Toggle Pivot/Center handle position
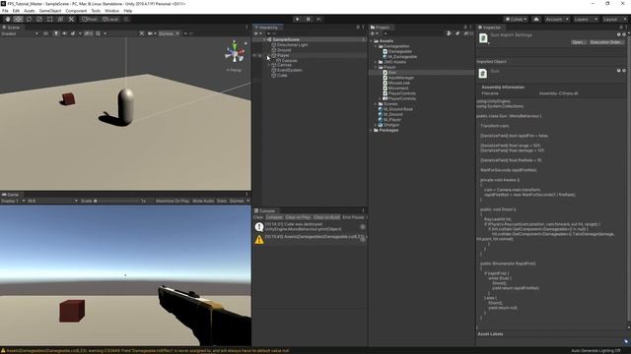This screenshot has height=354, width=631. click(90, 20)
